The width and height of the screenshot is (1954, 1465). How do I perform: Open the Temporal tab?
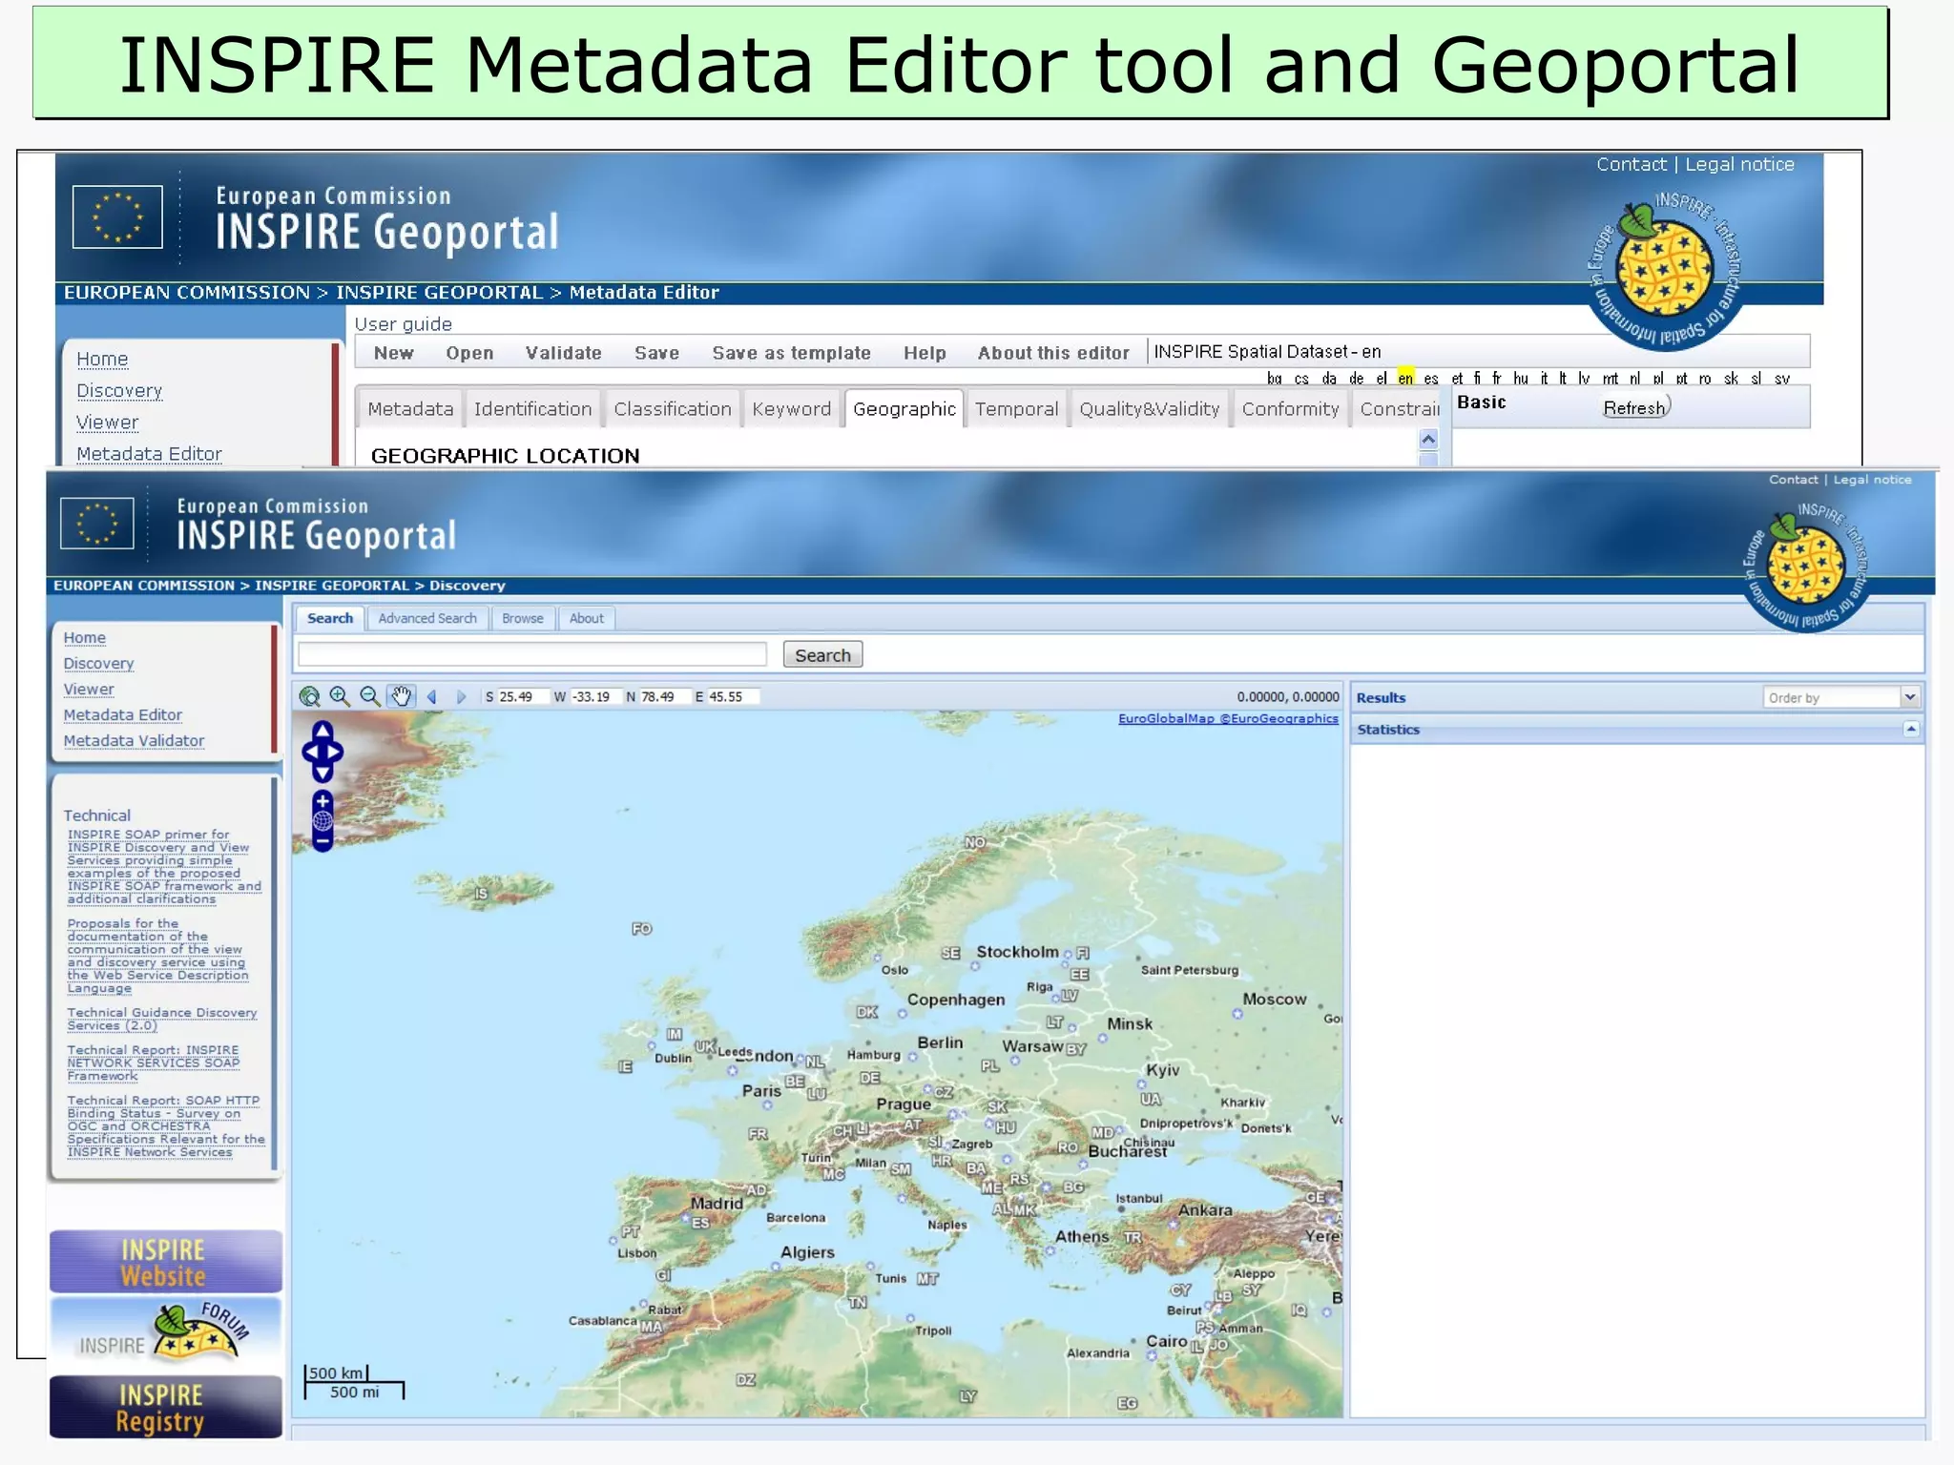pyautogui.click(x=1016, y=409)
